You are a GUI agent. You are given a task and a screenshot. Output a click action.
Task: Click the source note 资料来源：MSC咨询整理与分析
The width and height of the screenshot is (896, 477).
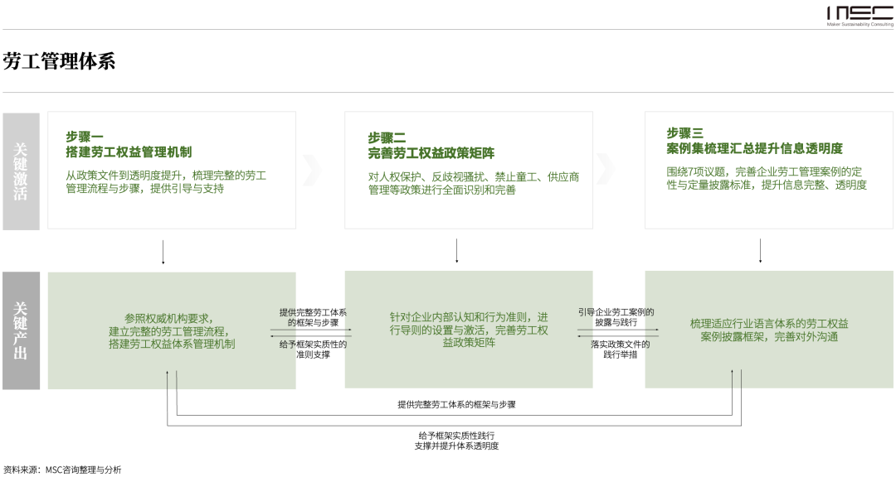62,470
